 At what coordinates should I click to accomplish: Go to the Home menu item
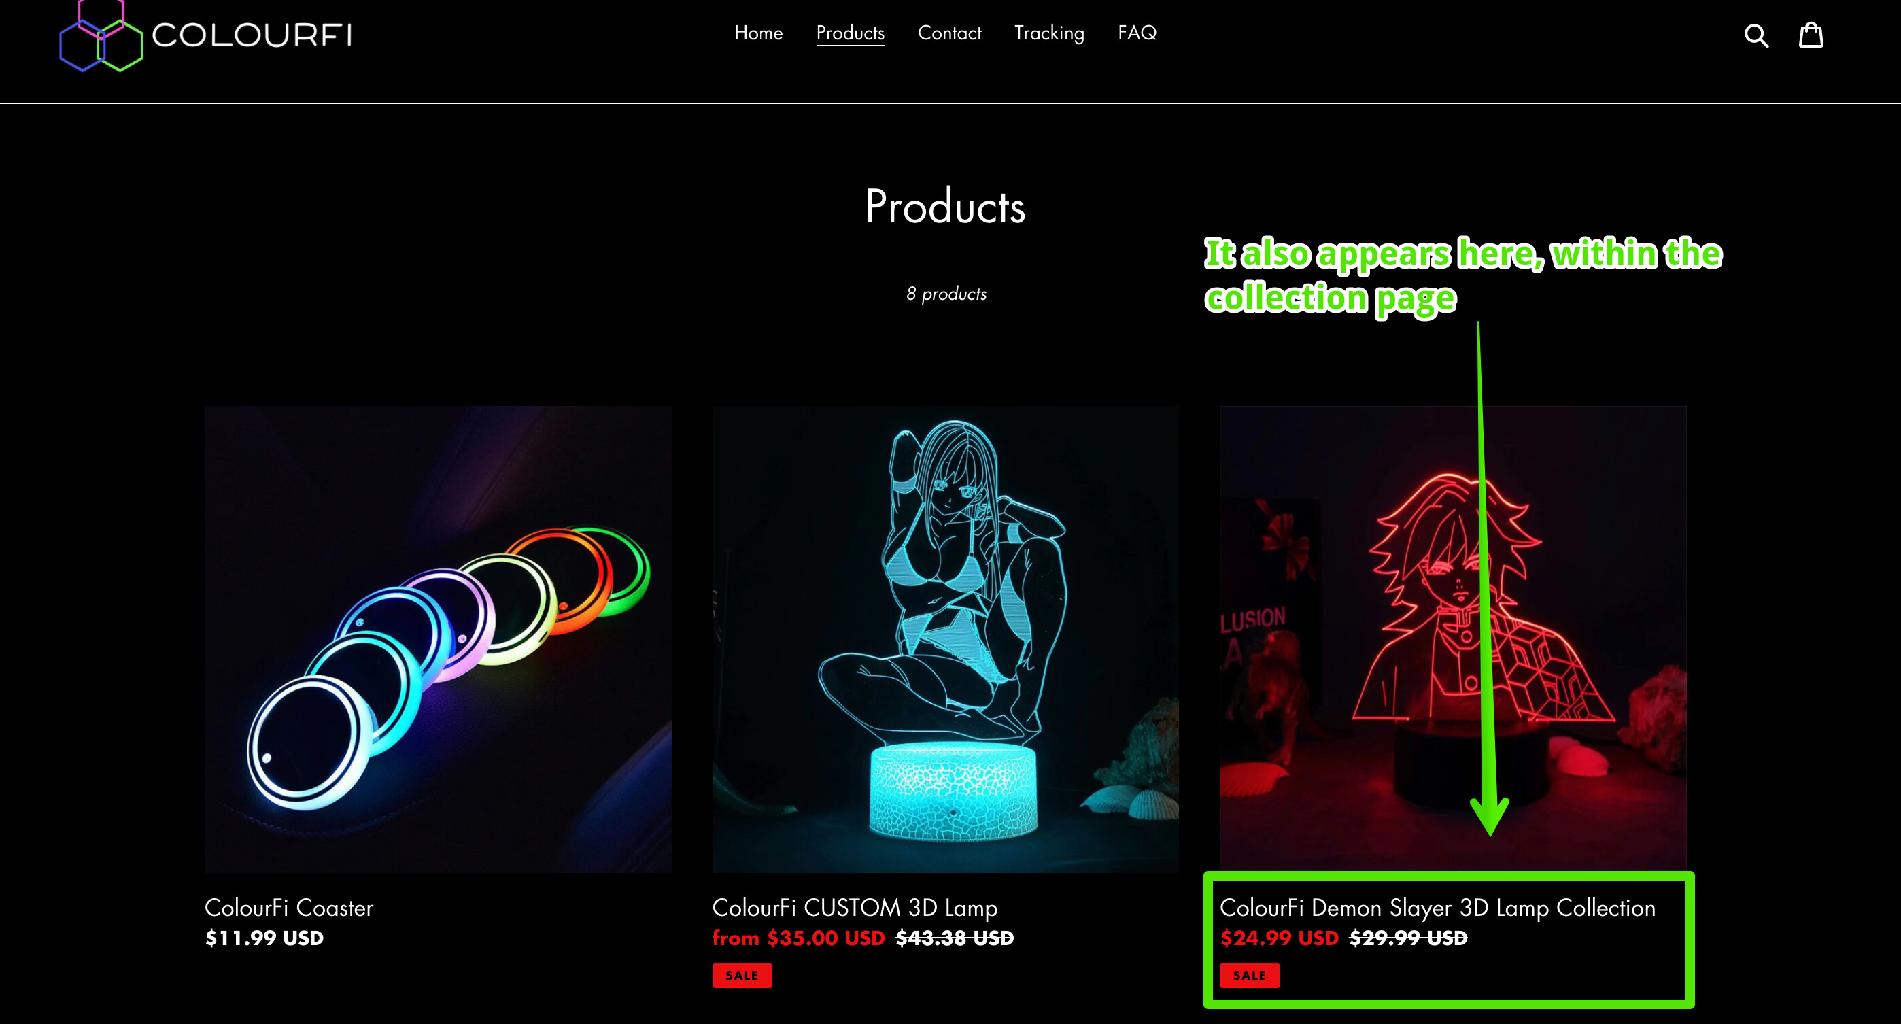(x=759, y=33)
